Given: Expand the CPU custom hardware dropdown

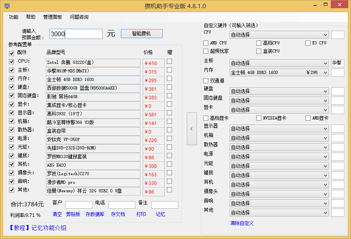Looking at the screenshot, I should [279, 35].
